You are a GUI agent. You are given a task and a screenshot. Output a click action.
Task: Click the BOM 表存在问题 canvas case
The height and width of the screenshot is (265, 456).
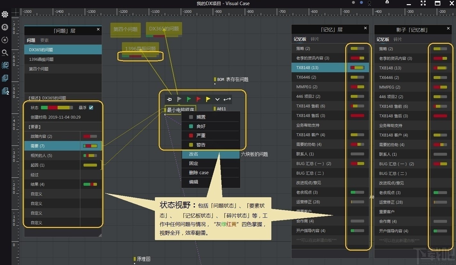click(x=231, y=80)
